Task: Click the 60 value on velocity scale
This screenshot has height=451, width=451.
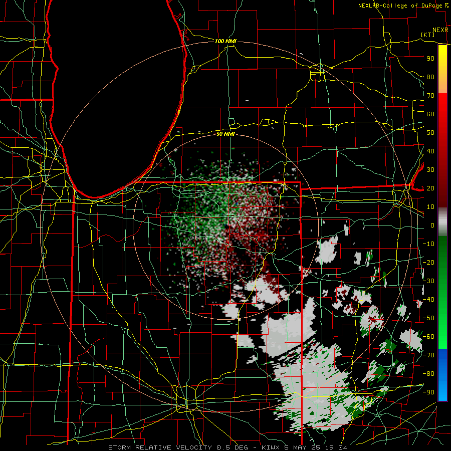Action: (x=430, y=114)
